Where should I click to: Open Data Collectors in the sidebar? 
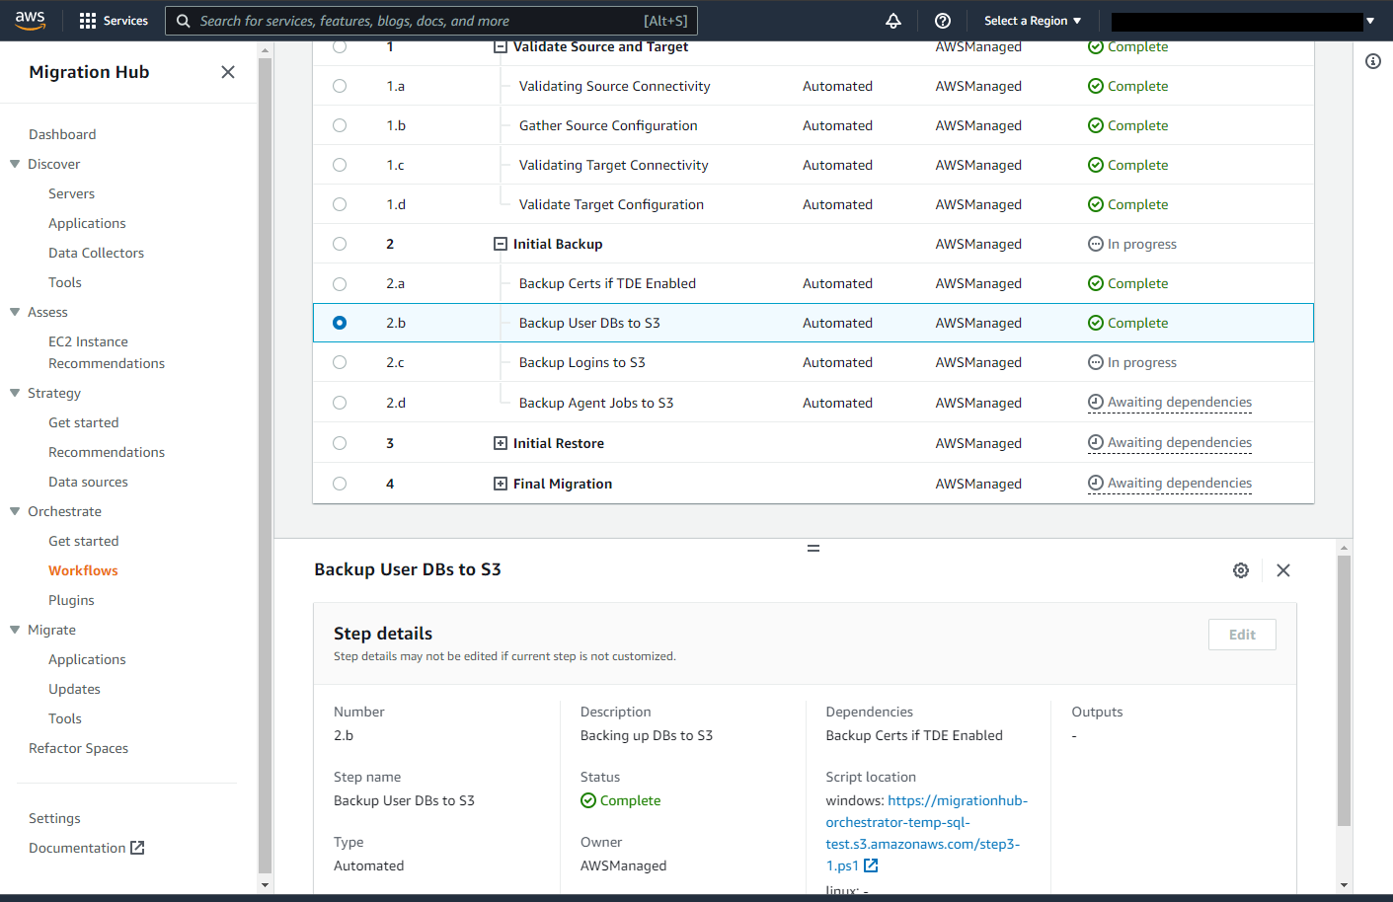point(97,253)
